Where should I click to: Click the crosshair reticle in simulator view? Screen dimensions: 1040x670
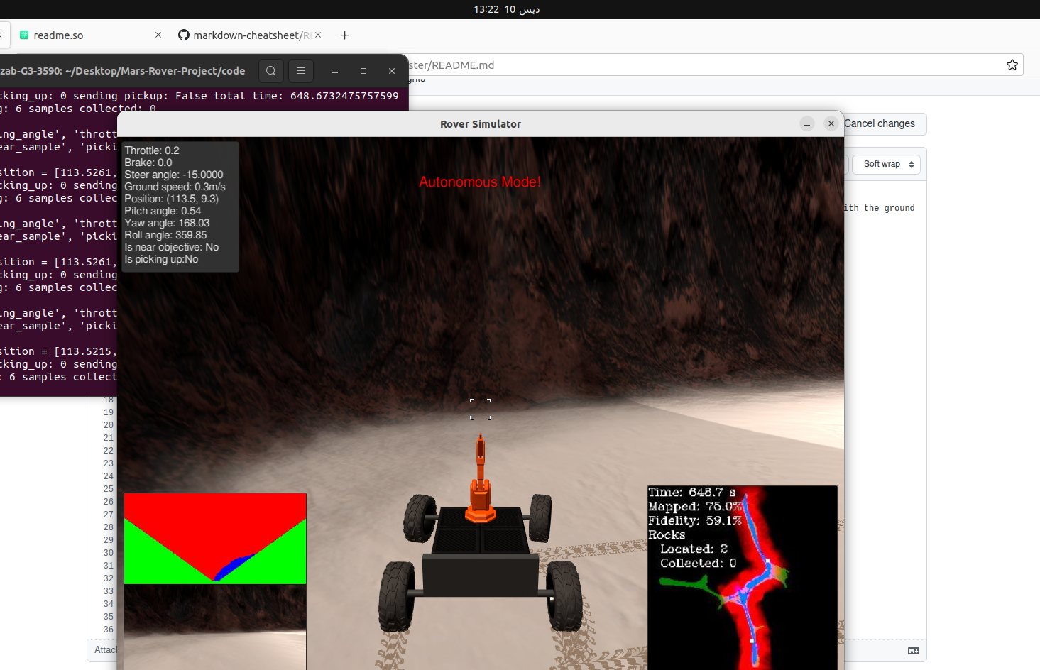tap(480, 409)
